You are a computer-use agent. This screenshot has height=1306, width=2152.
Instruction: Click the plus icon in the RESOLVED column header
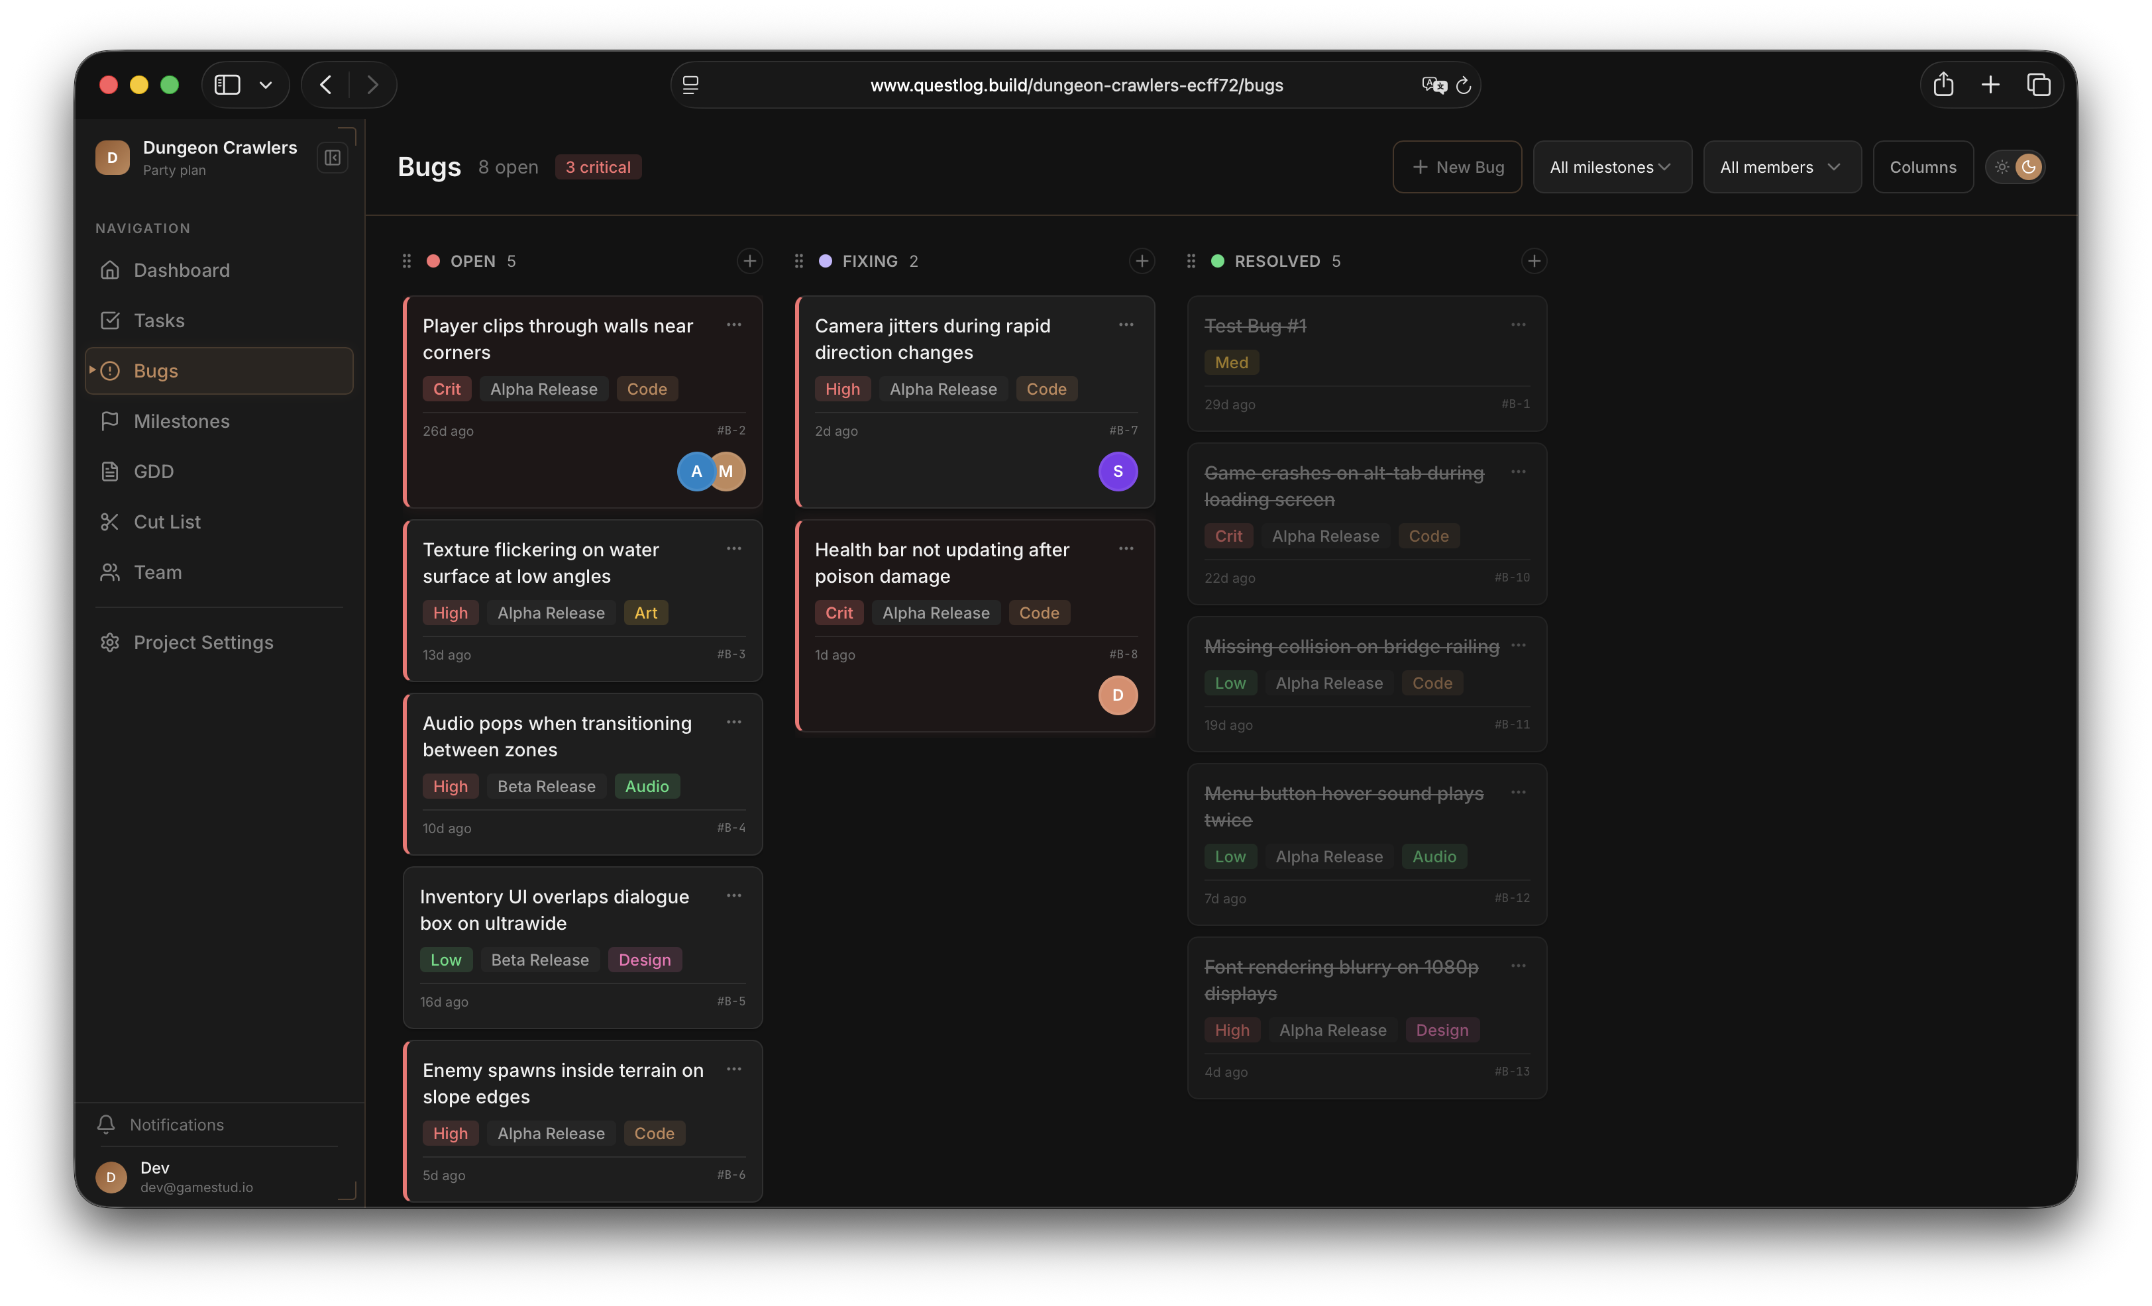1534,261
